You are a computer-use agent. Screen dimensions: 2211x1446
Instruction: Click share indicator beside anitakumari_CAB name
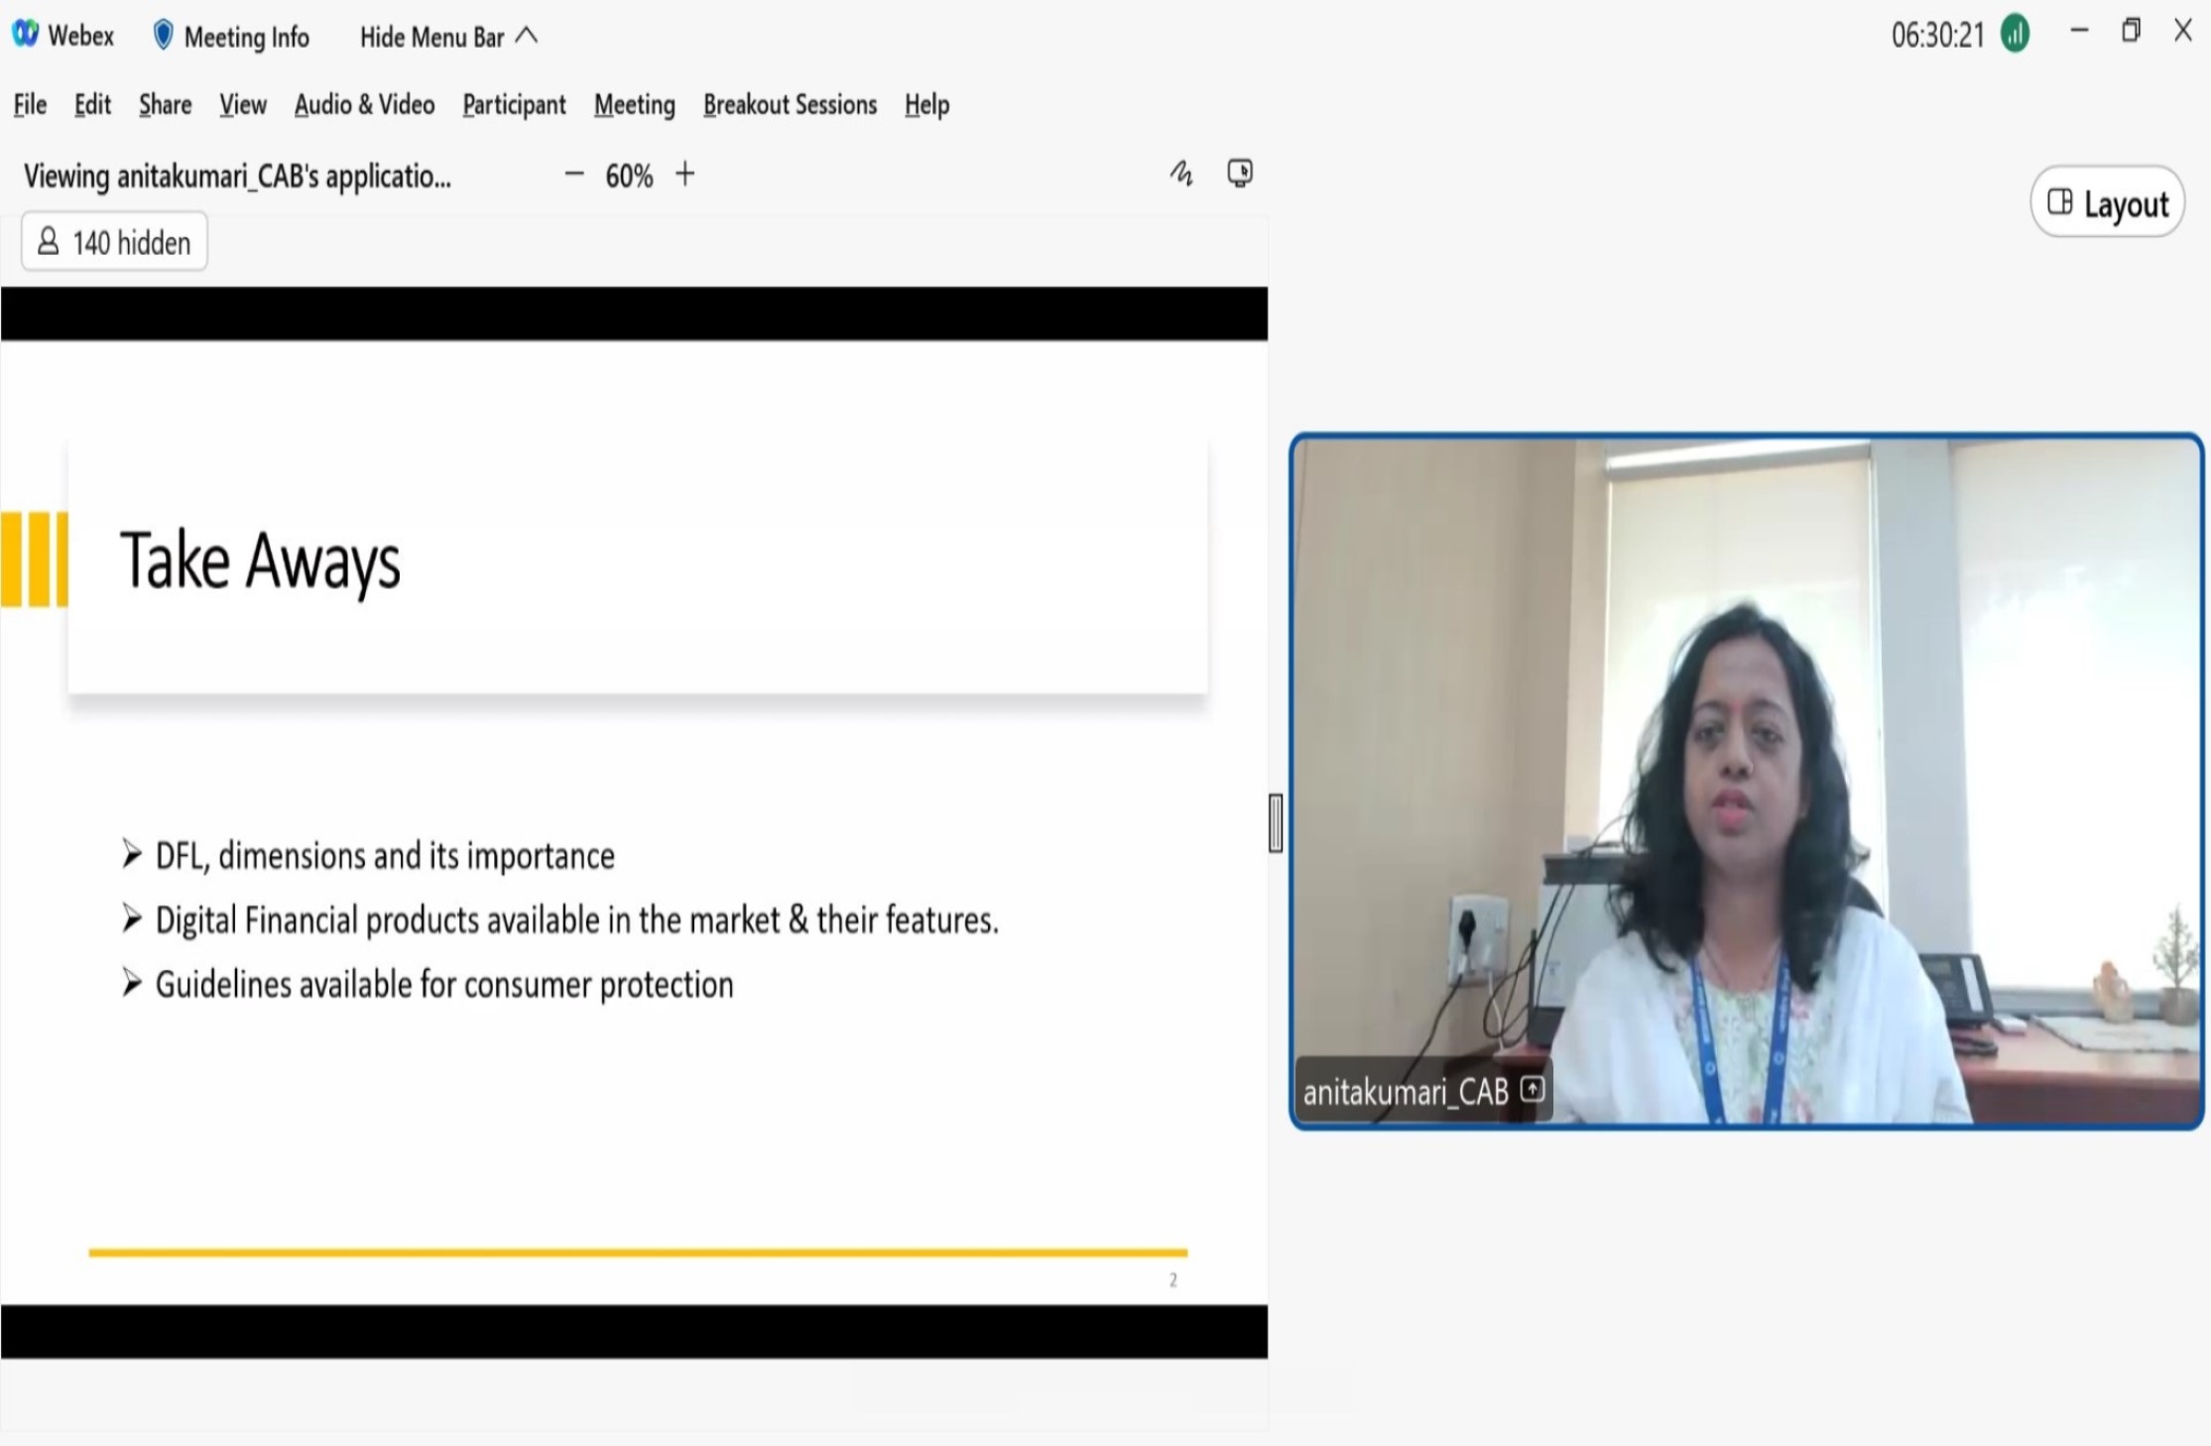[x=1533, y=1090]
